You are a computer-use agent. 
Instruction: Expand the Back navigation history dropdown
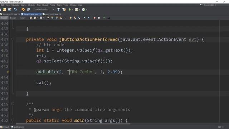[38, 18]
